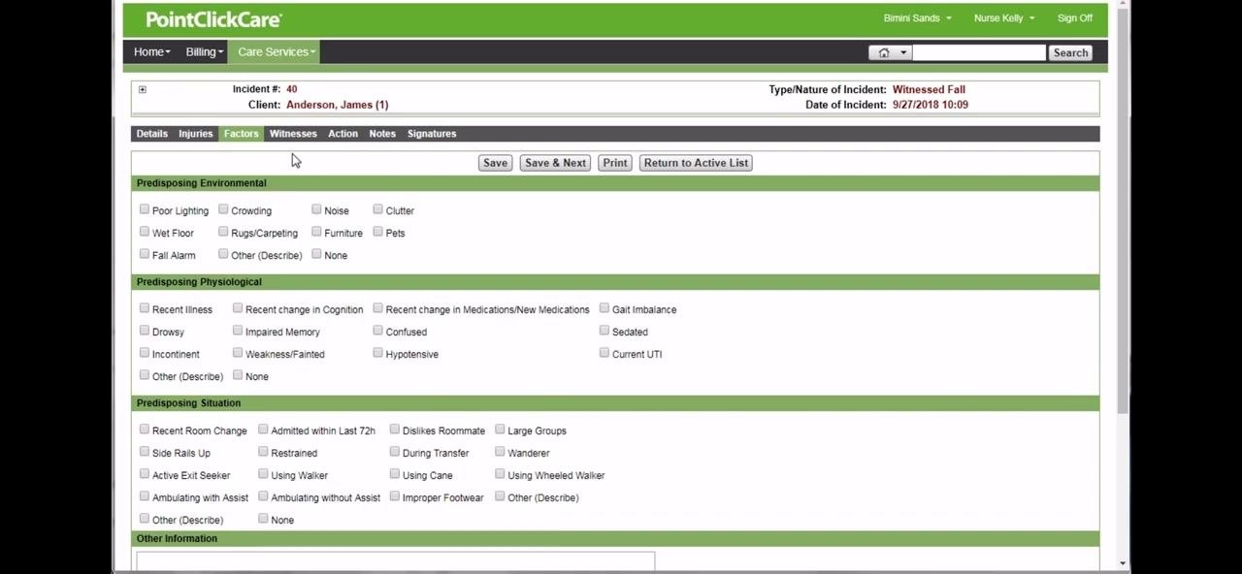
Task: Switch to the Details tab
Action: click(151, 134)
